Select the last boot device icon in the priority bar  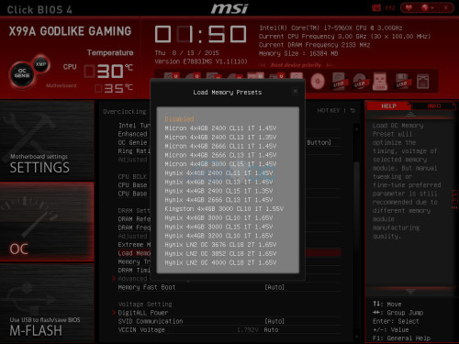[423, 82]
